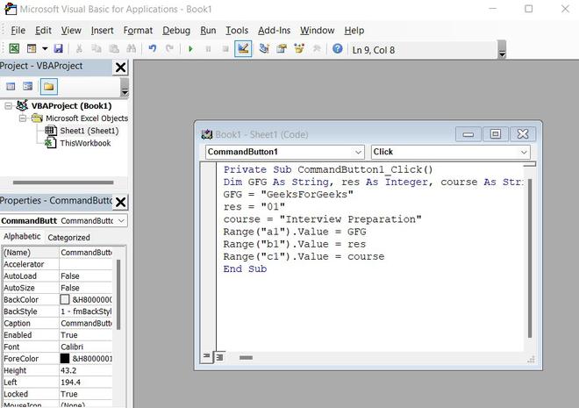The image size is (579, 408).
Task: Select ThisWorkbook in project tree
Action: [x=85, y=143]
